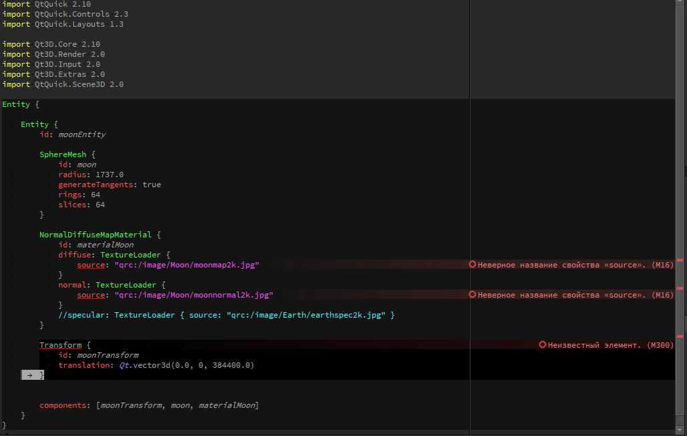Click the underlined Transform keyword
The width and height of the screenshot is (687, 436).
coord(60,345)
